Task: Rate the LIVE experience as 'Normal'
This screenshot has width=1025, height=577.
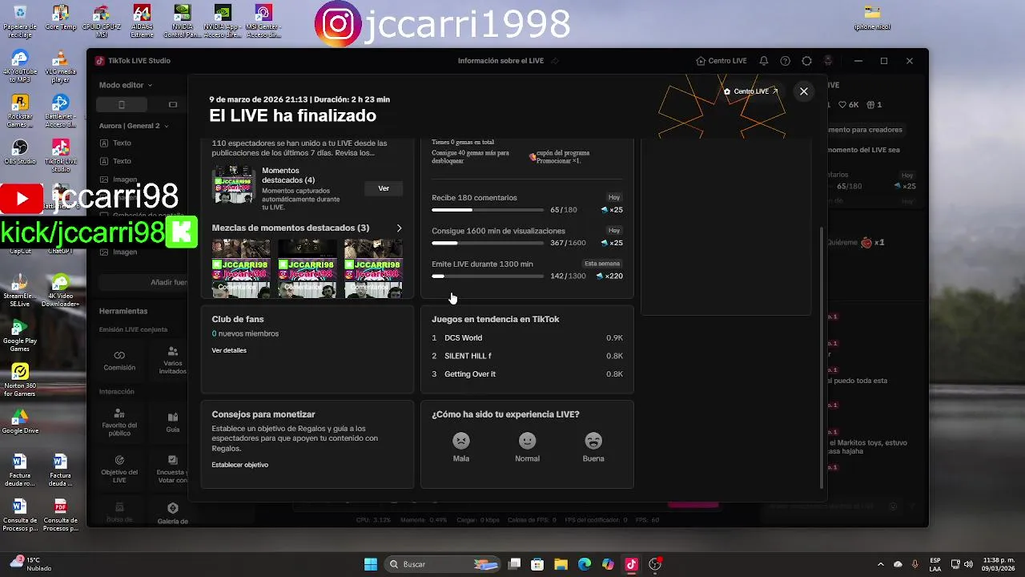Action: [527, 447]
